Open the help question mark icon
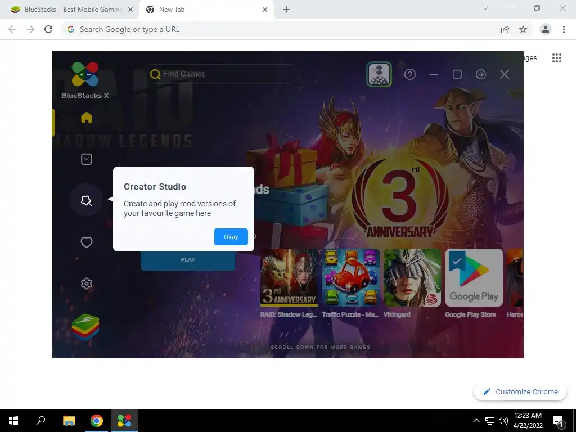The width and height of the screenshot is (576, 432). 410,75
